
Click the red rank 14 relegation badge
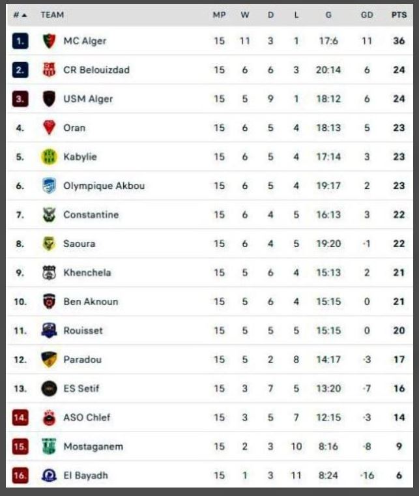tap(20, 418)
